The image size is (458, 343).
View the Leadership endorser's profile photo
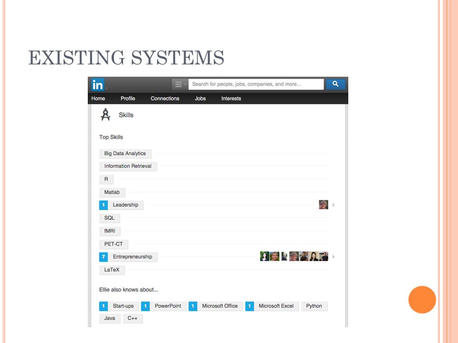[323, 205]
